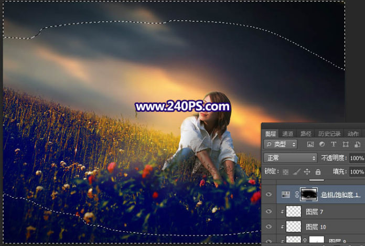Select the 色相/饱和度 1 layer mask thumbnail
Image resolution: width=365 pixels, height=246 pixels.
pos(309,194)
